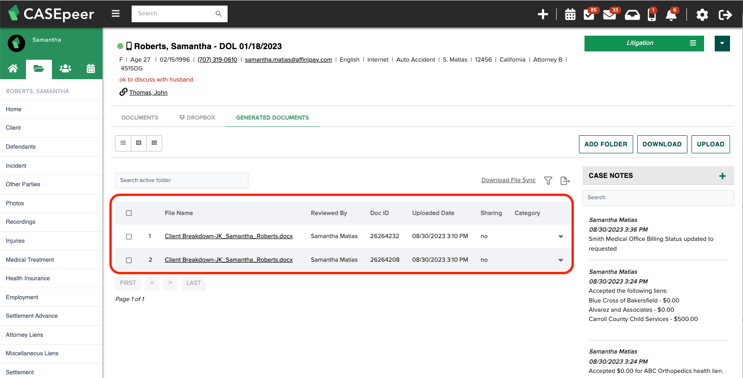Switch to the Documents tab

[x=140, y=118]
